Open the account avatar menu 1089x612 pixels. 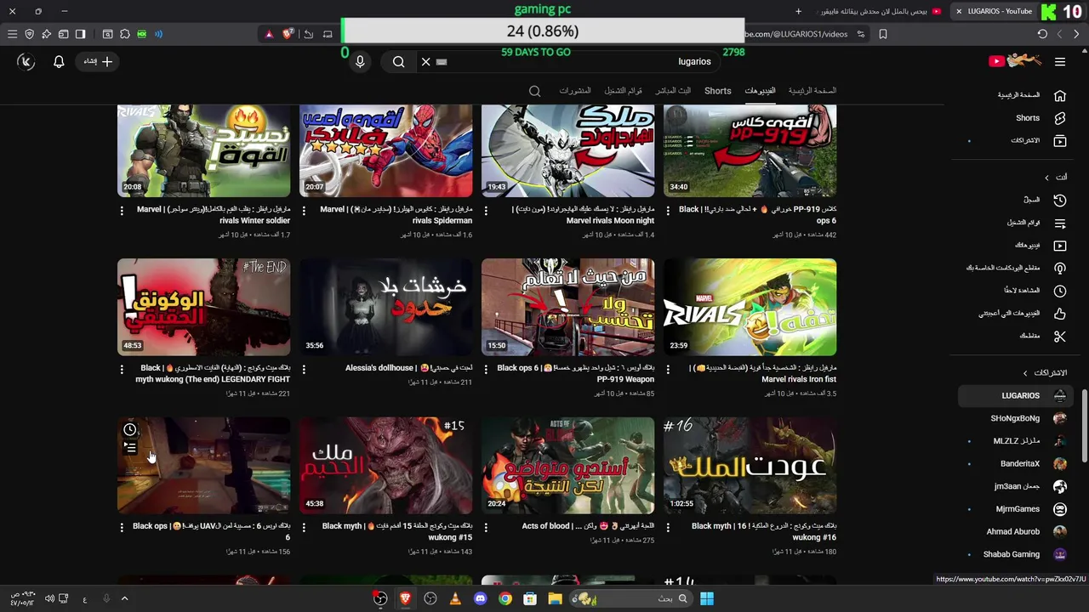click(26, 61)
